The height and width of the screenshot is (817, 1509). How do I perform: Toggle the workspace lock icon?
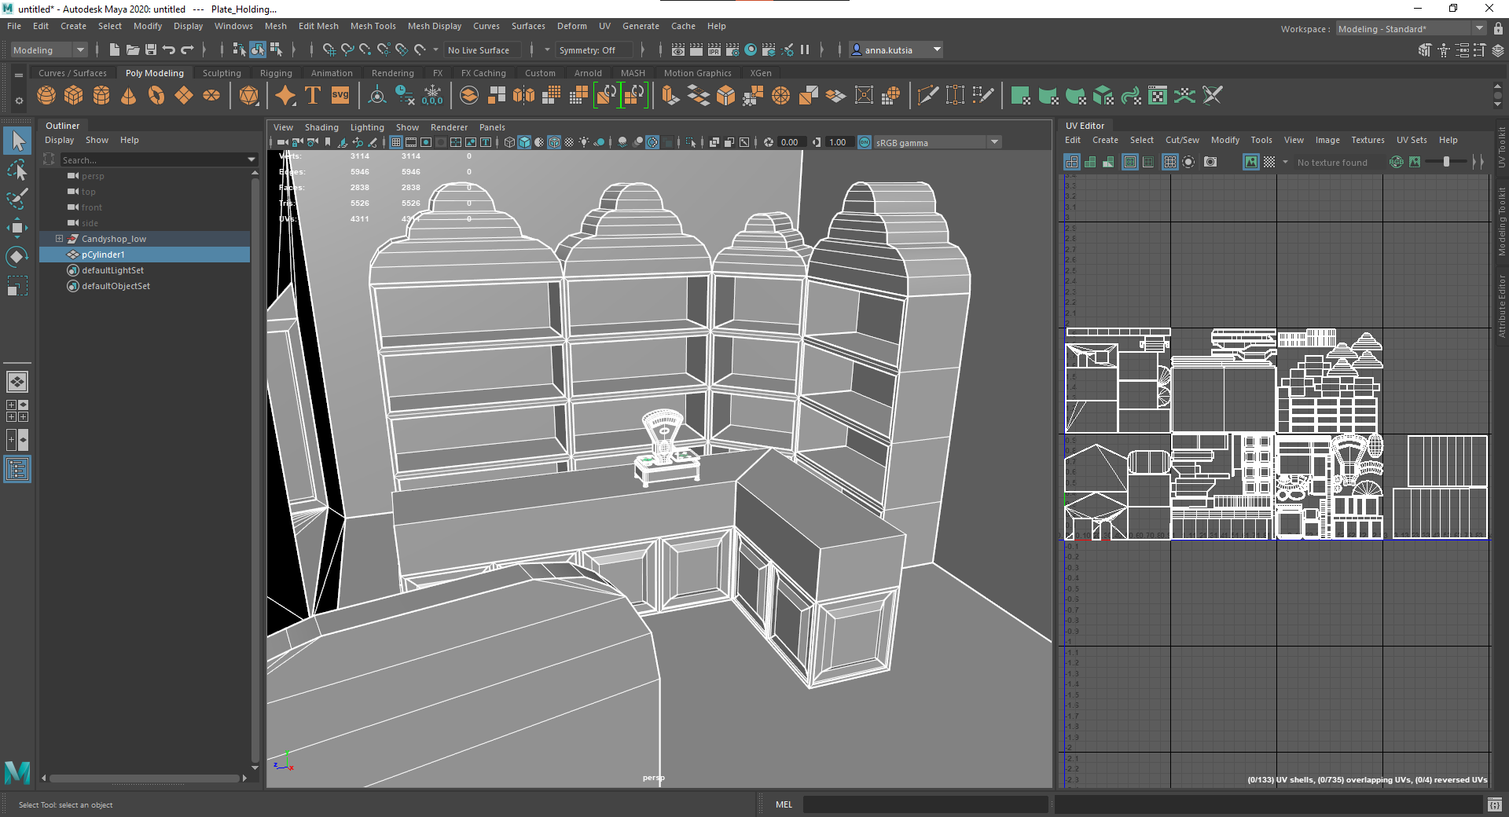(1498, 28)
